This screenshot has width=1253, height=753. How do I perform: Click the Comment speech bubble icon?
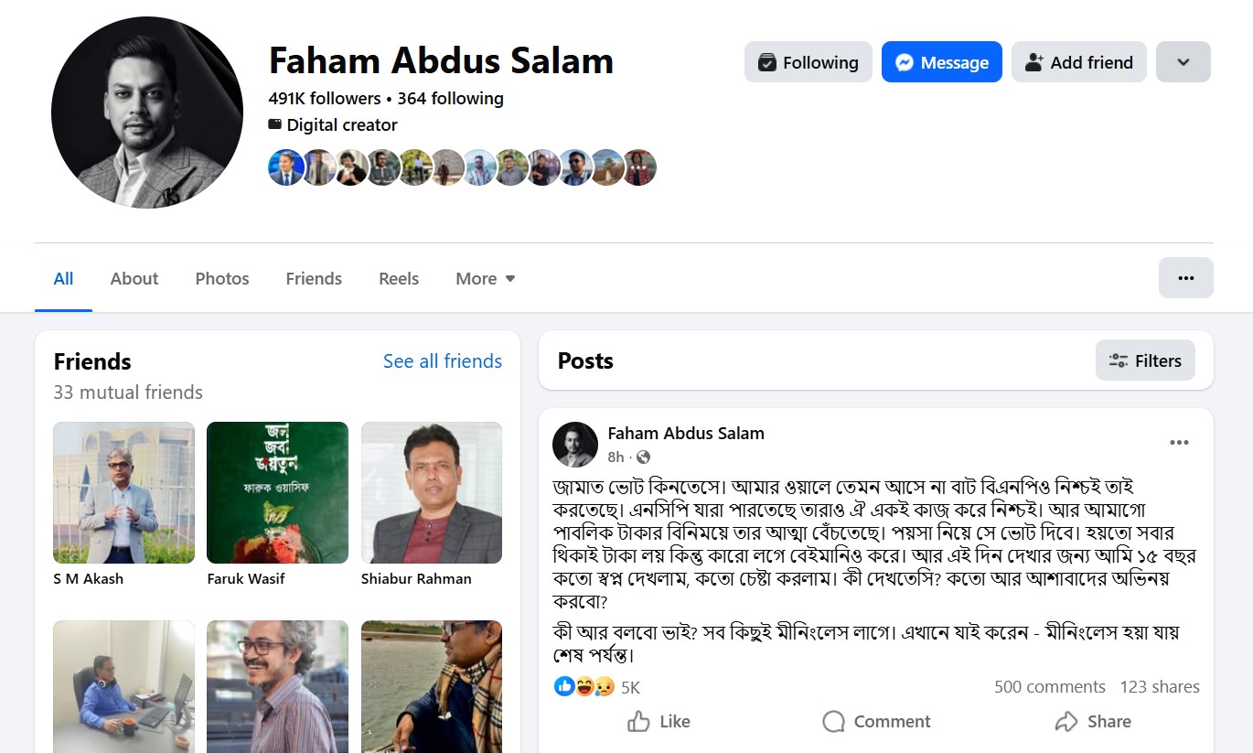pos(833,722)
